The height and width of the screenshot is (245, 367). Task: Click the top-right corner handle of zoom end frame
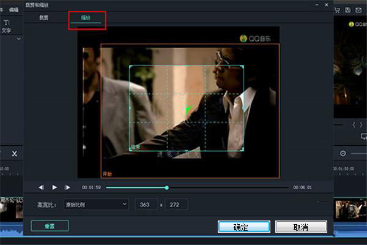point(242,67)
